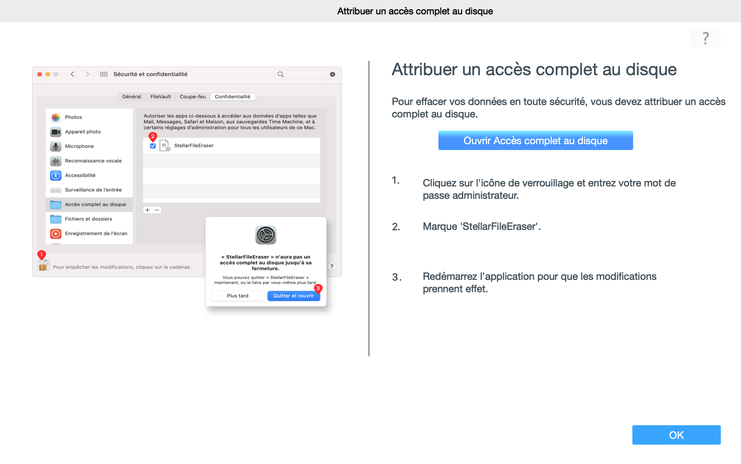Click the Fichiers et dossiers folder icon
The height and width of the screenshot is (464, 741).
56,219
